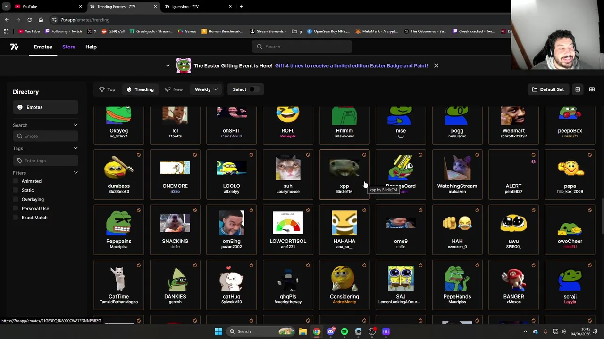Open File Explorer from the taskbar
604x339 pixels.
[303, 331]
